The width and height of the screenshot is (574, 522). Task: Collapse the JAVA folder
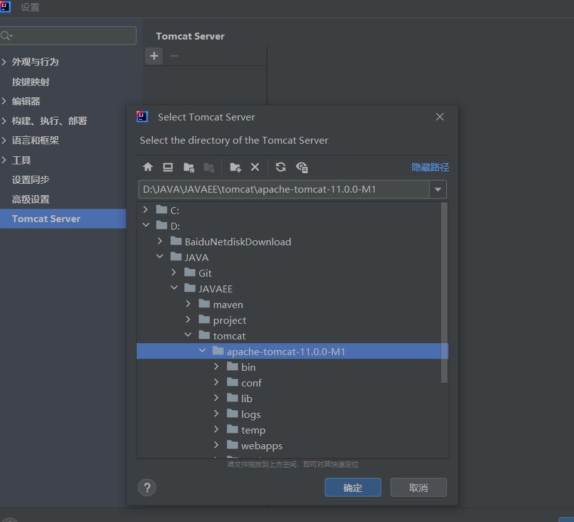point(160,256)
